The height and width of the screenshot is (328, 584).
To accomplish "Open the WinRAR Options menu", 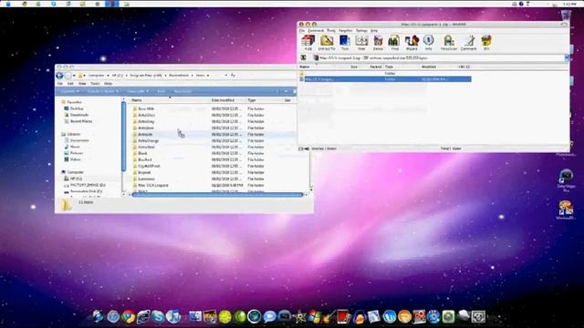I will pos(361,30).
